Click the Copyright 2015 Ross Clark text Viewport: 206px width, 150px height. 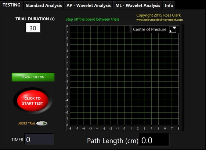(x=158, y=15)
